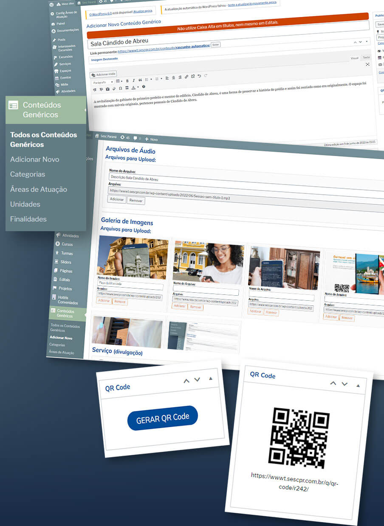Image resolution: width=384 pixels, height=526 pixels.
Task: Click the rascunho-automatico permalink
Action: click(x=193, y=46)
